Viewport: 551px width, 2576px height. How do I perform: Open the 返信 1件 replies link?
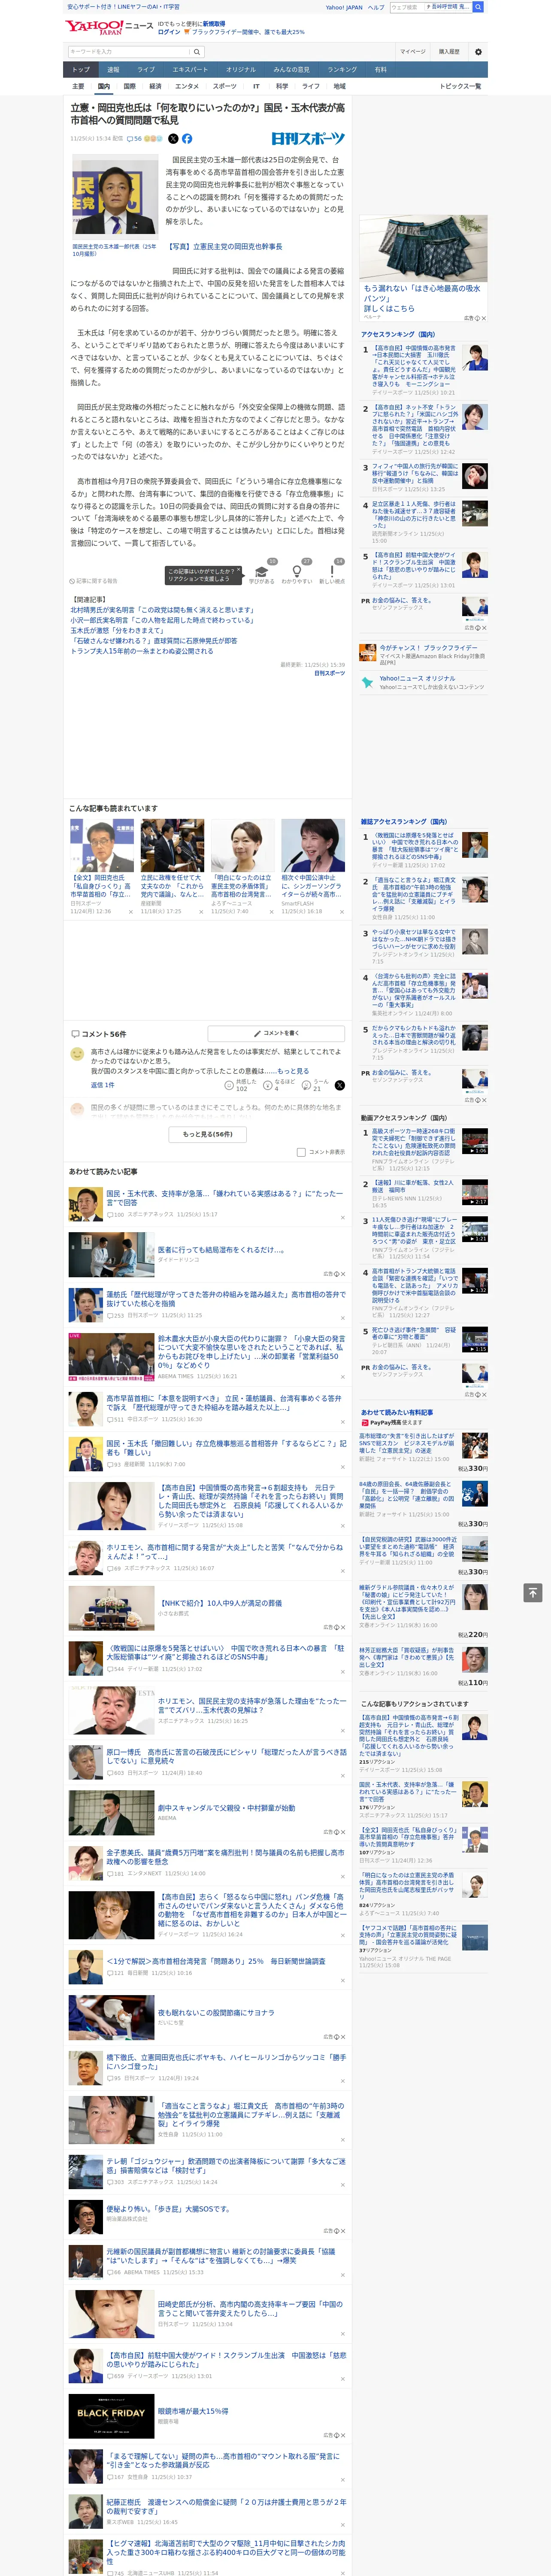pyautogui.click(x=102, y=1085)
